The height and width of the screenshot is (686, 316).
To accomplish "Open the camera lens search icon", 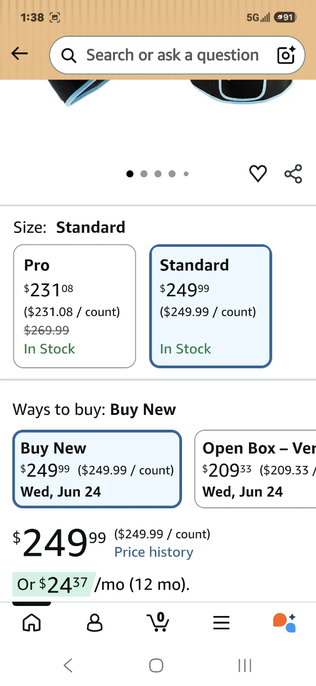I will coord(287,55).
